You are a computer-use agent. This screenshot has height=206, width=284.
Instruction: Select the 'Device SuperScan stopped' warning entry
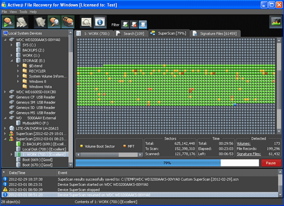click(x=140, y=190)
